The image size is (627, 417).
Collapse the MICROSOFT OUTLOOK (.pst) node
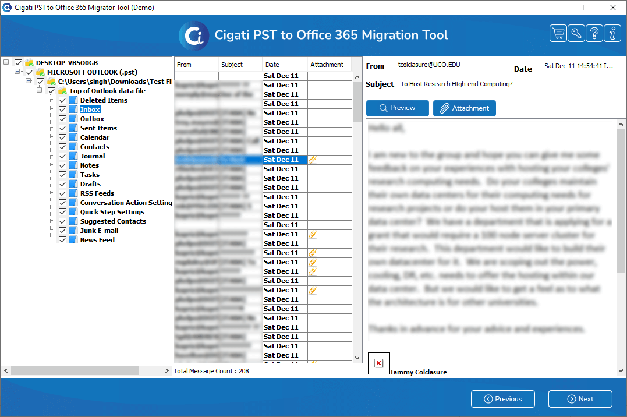[x=17, y=71]
